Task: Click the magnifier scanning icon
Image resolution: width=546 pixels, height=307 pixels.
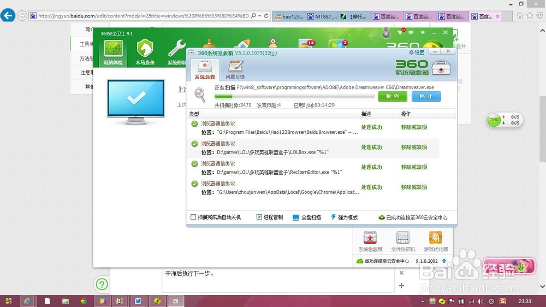Action: pyautogui.click(x=200, y=95)
